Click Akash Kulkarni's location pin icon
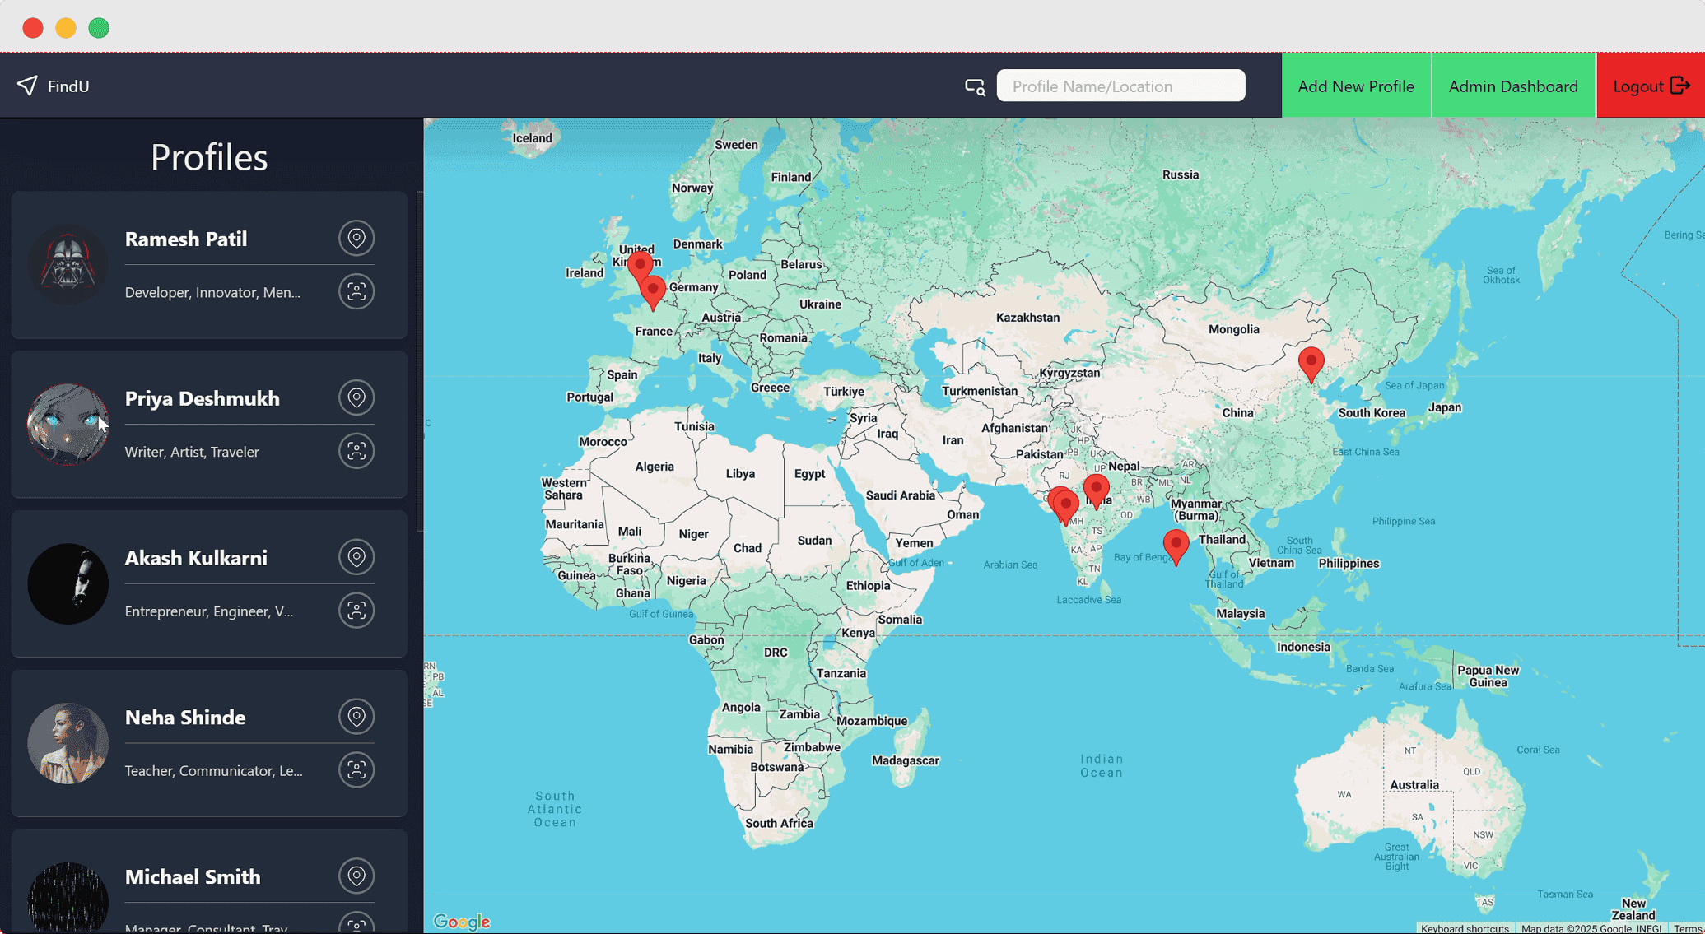1705x934 pixels. 356,558
